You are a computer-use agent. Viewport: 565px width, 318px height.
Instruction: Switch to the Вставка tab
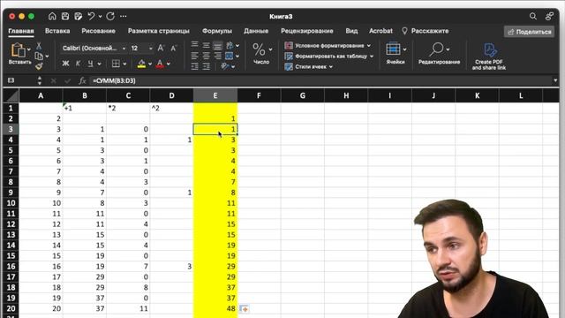(x=57, y=31)
